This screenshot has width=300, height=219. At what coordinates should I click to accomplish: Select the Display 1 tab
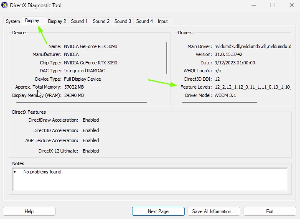[x=34, y=20]
